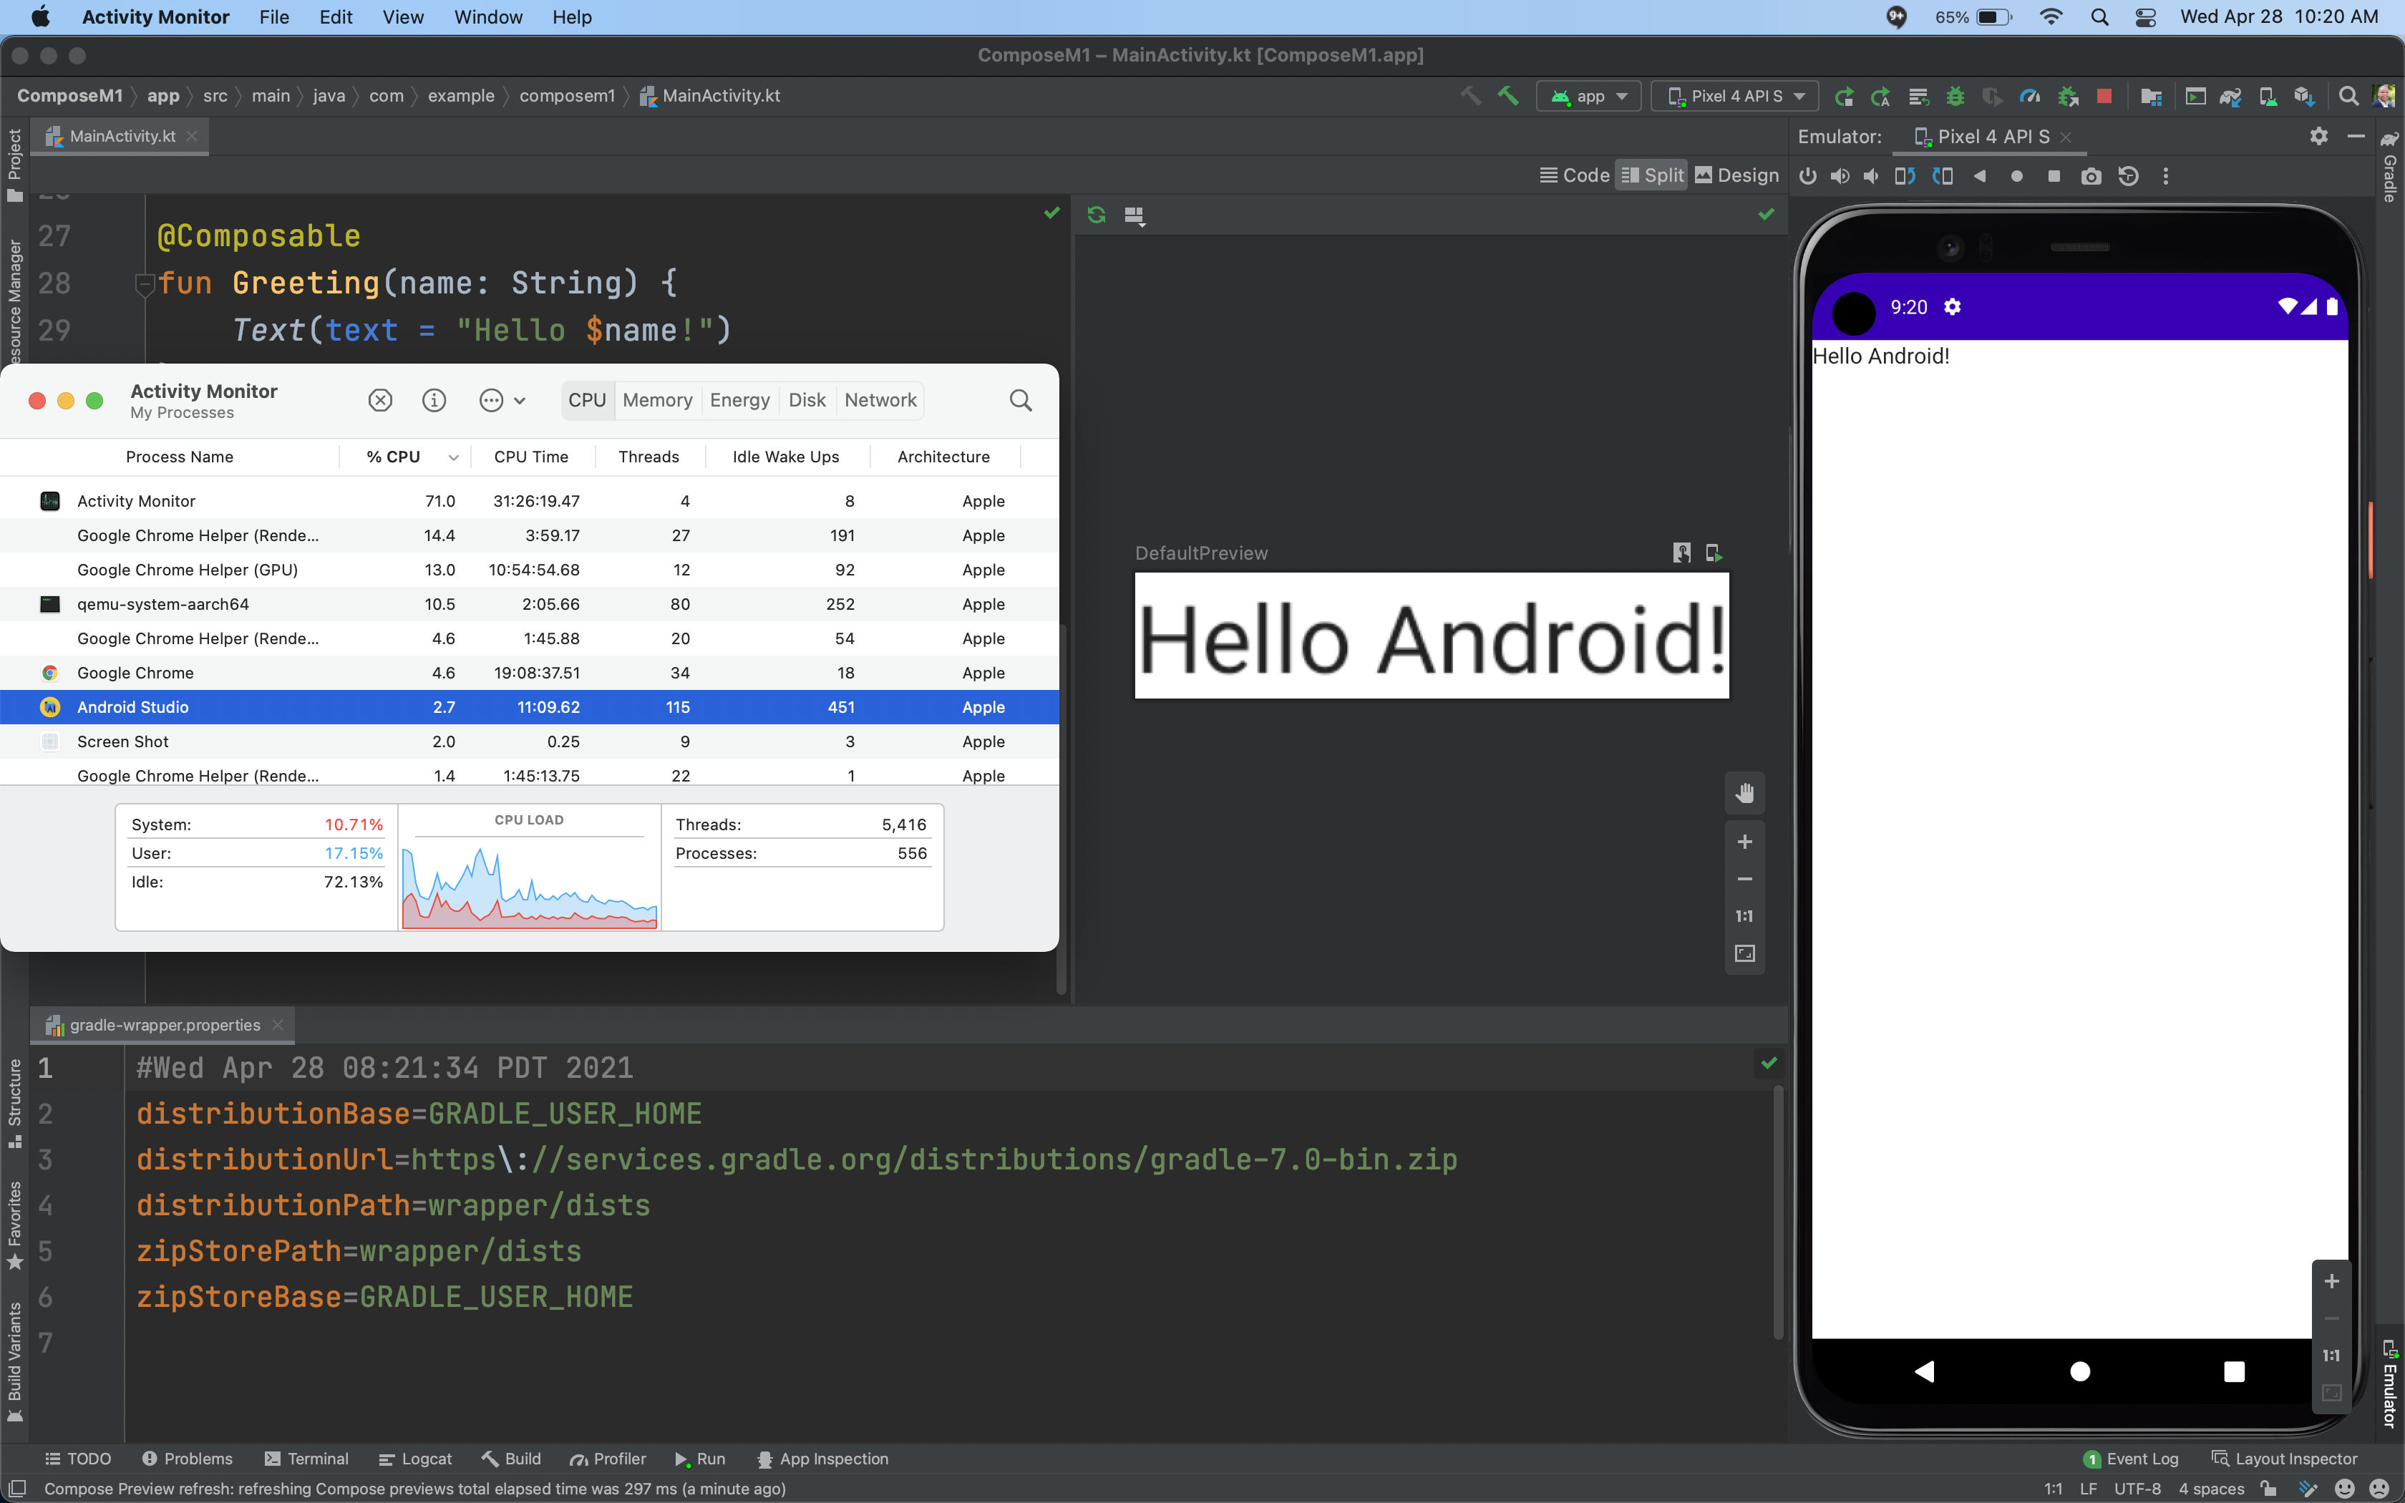This screenshot has width=2405, height=1503.
Task: Click Process Name column to sort
Action: click(x=178, y=455)
